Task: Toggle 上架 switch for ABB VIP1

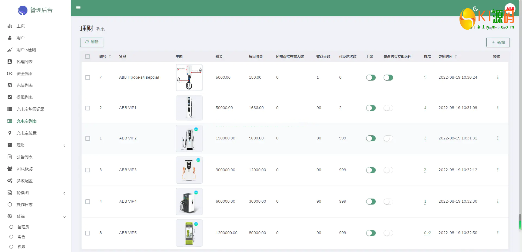Action: tap(371, 108)
